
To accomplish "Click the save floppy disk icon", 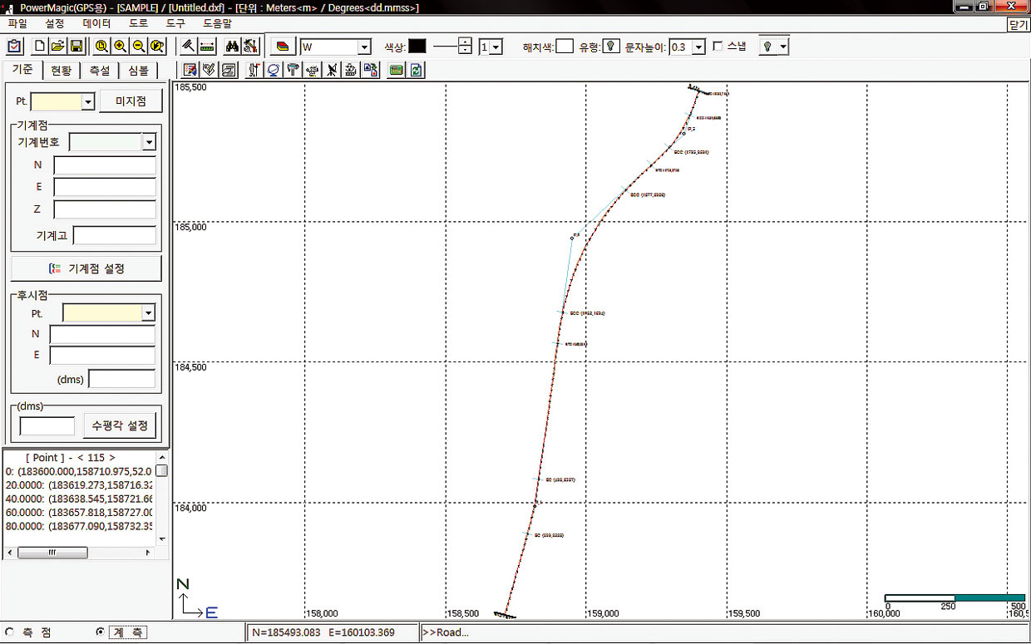I will point(76,47).
